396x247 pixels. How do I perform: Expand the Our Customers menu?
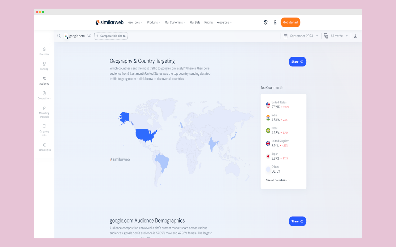pos(175,22)
